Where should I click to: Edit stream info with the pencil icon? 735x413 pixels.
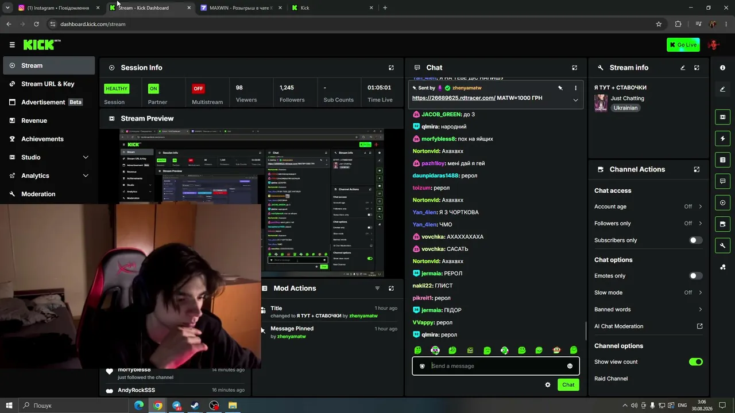pos(683,68)
